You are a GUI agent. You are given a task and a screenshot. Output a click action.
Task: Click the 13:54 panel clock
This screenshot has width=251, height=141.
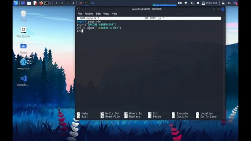point(214,3)
